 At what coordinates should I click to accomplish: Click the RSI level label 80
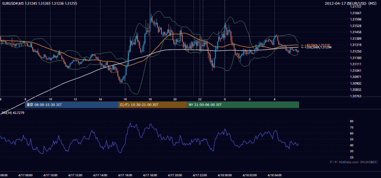(x=352, y=121)
